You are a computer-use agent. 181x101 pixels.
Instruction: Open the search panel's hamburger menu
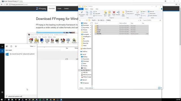(2, 46)
